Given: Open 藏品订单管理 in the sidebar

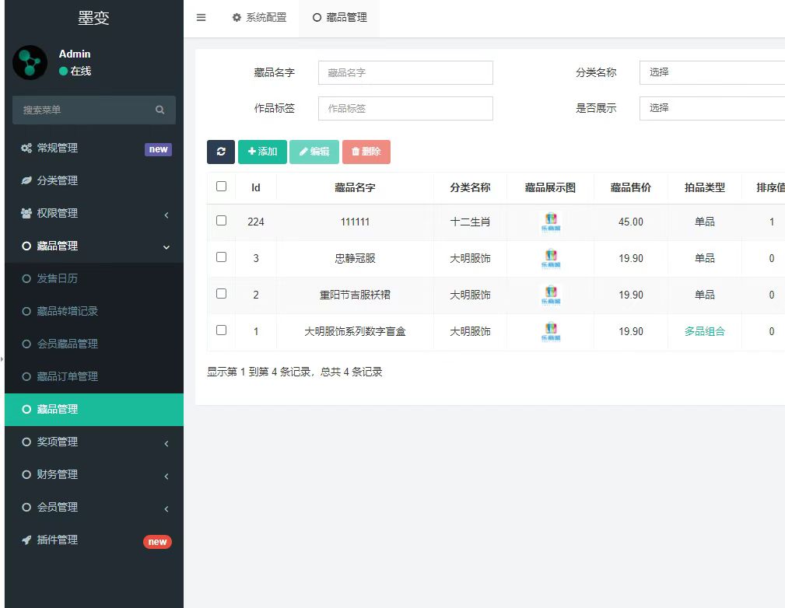Looking at the screenshot, I should click(x=68, y=376).
